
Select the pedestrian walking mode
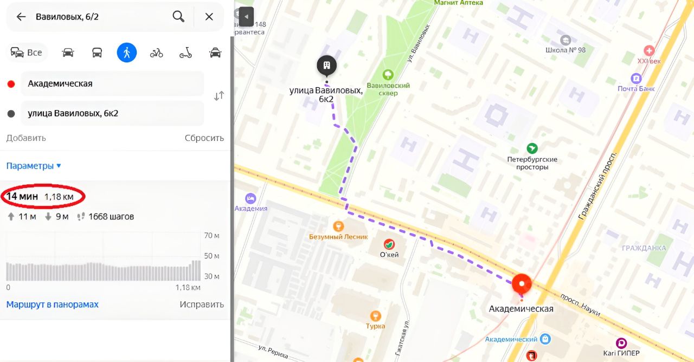(x=127, y=53)
